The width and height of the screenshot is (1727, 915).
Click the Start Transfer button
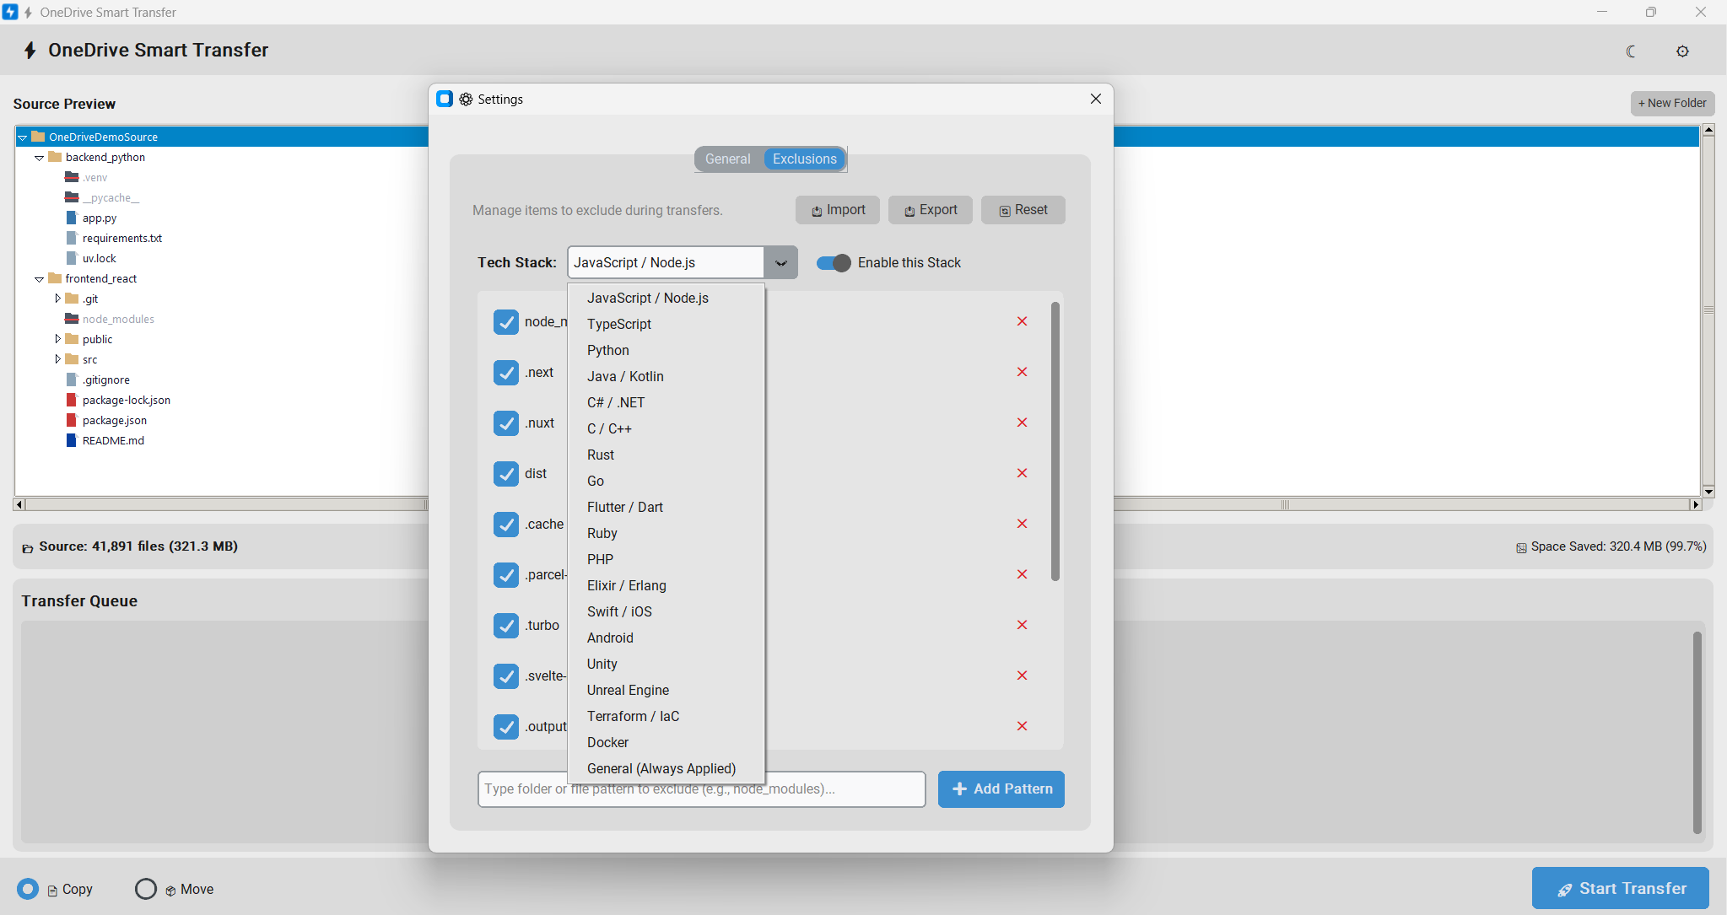coord(1621,888)
